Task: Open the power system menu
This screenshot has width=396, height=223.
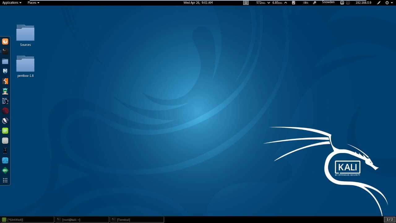Action: (389, 2)
